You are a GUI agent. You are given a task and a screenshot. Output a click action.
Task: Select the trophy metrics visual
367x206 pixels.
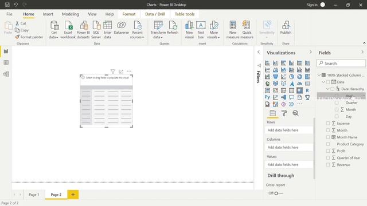(307, 97)
